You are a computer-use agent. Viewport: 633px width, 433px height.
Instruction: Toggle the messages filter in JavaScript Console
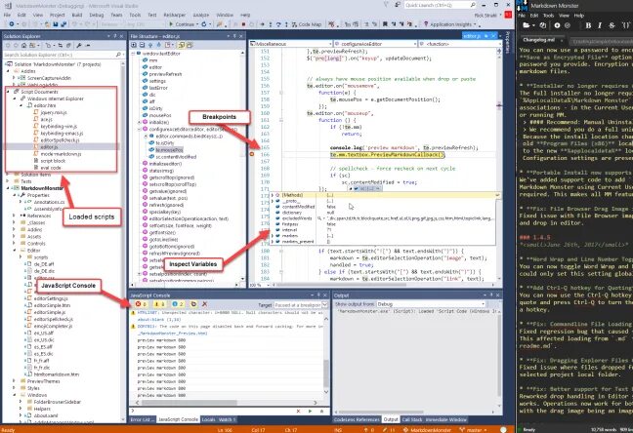(178, 304)
